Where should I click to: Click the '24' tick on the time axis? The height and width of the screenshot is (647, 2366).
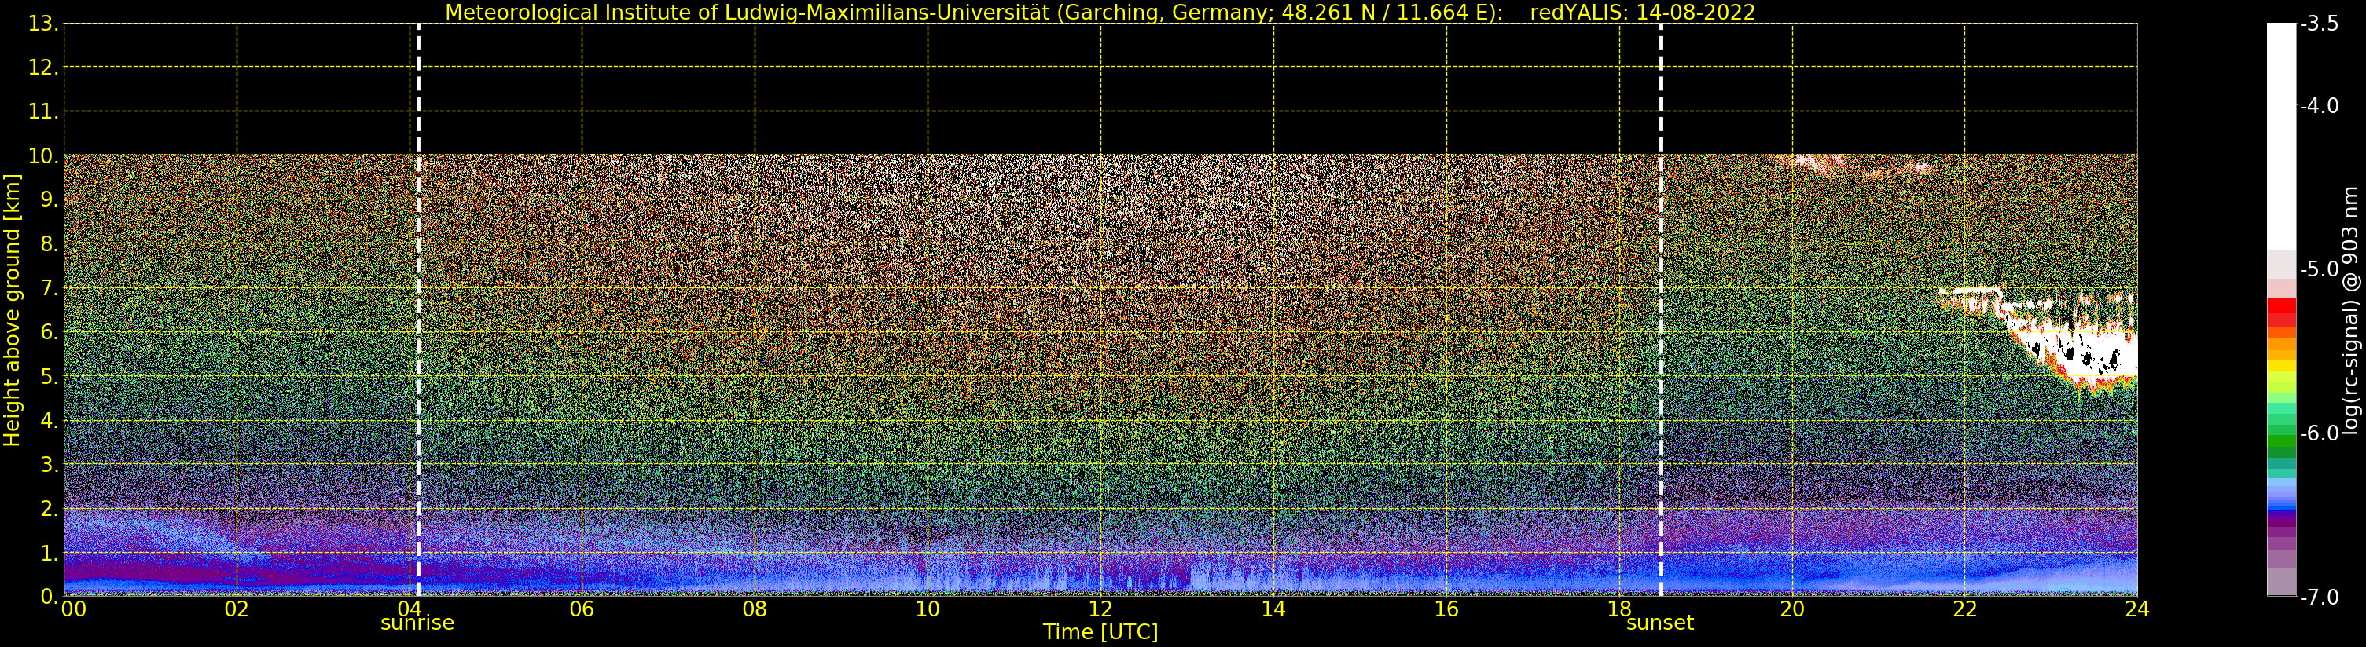tap(2137, 609)
